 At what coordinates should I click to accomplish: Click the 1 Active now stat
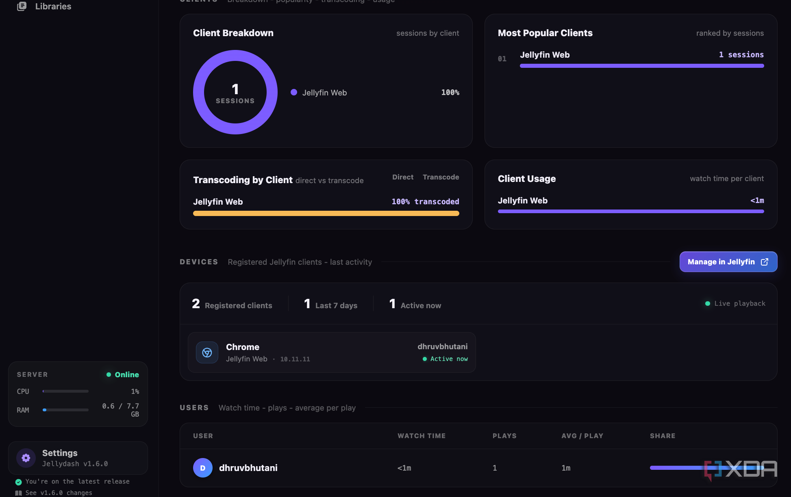[x=415, y=304]
